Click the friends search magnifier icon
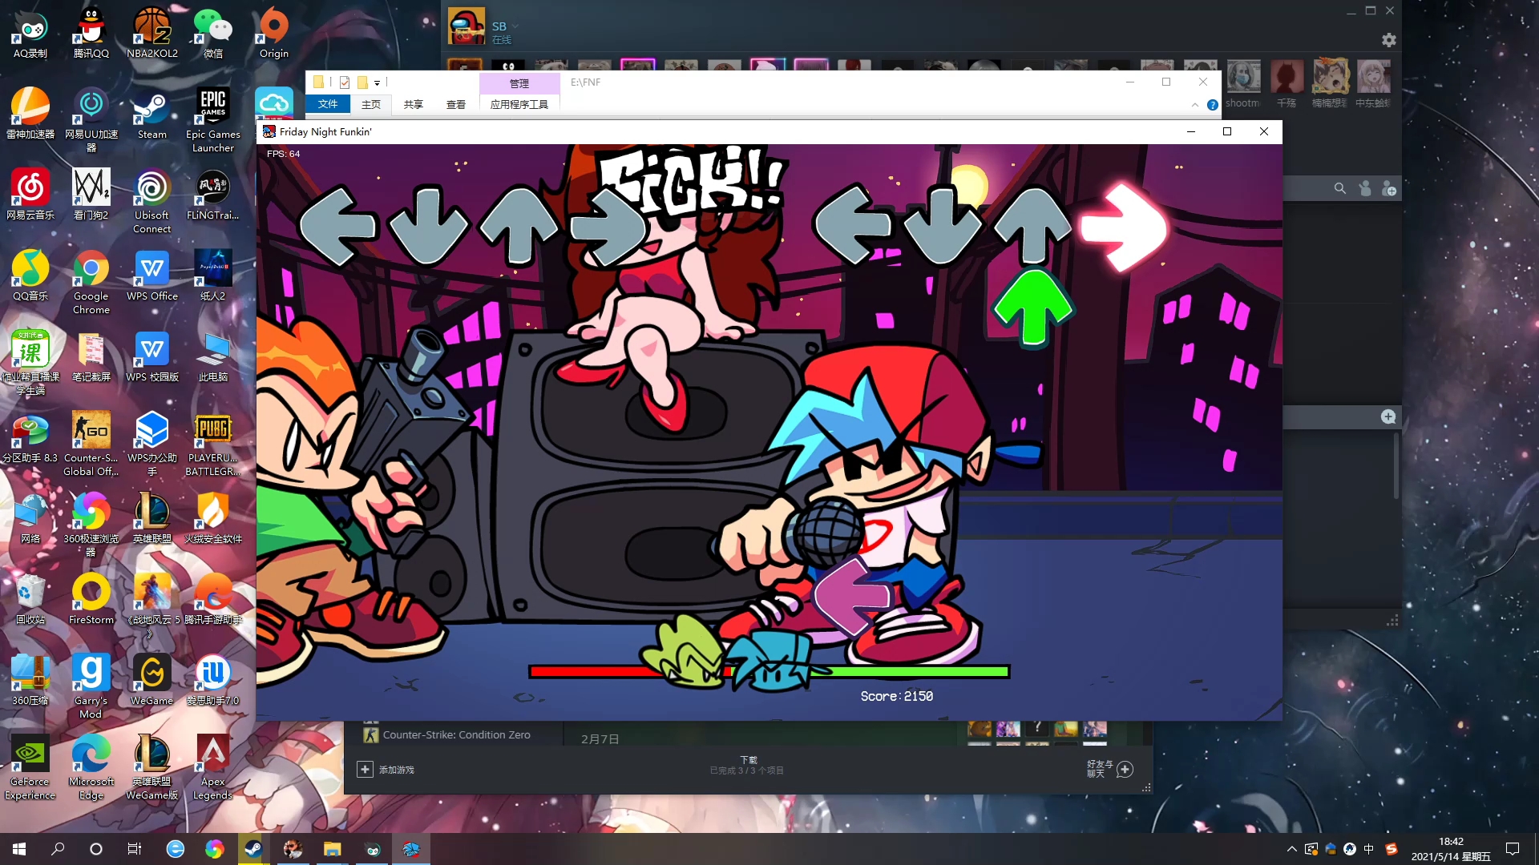Screen dimensions: 1539x865 [x=1339, y=188]
